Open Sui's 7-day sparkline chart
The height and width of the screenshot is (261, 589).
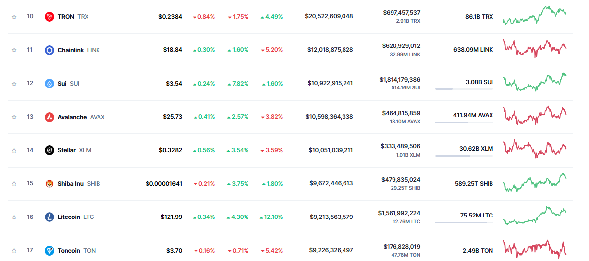click(x=535, y=82)
